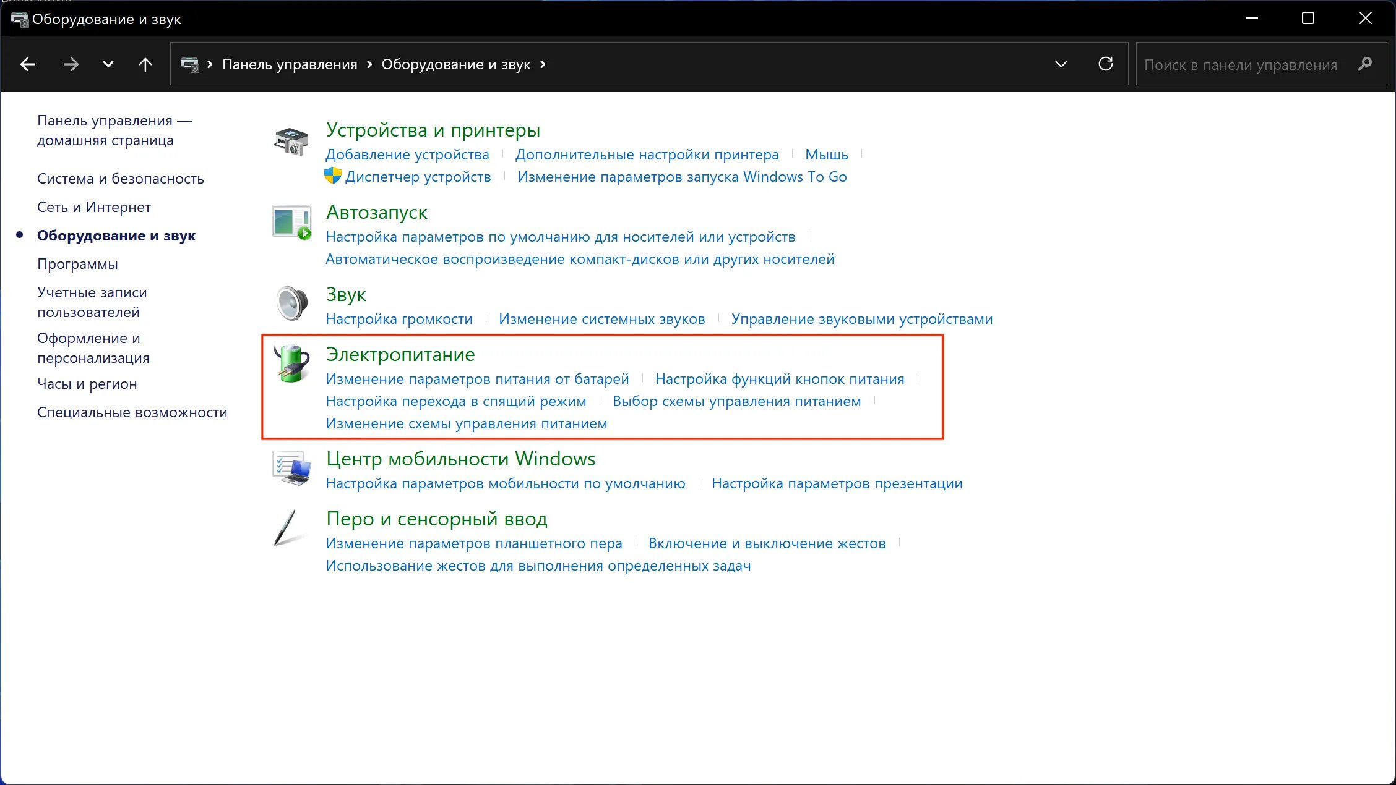Open Сеть и Интернет in sidebar
The height and width of the screenshot is (785, 1396).
[x=93, y=207]
